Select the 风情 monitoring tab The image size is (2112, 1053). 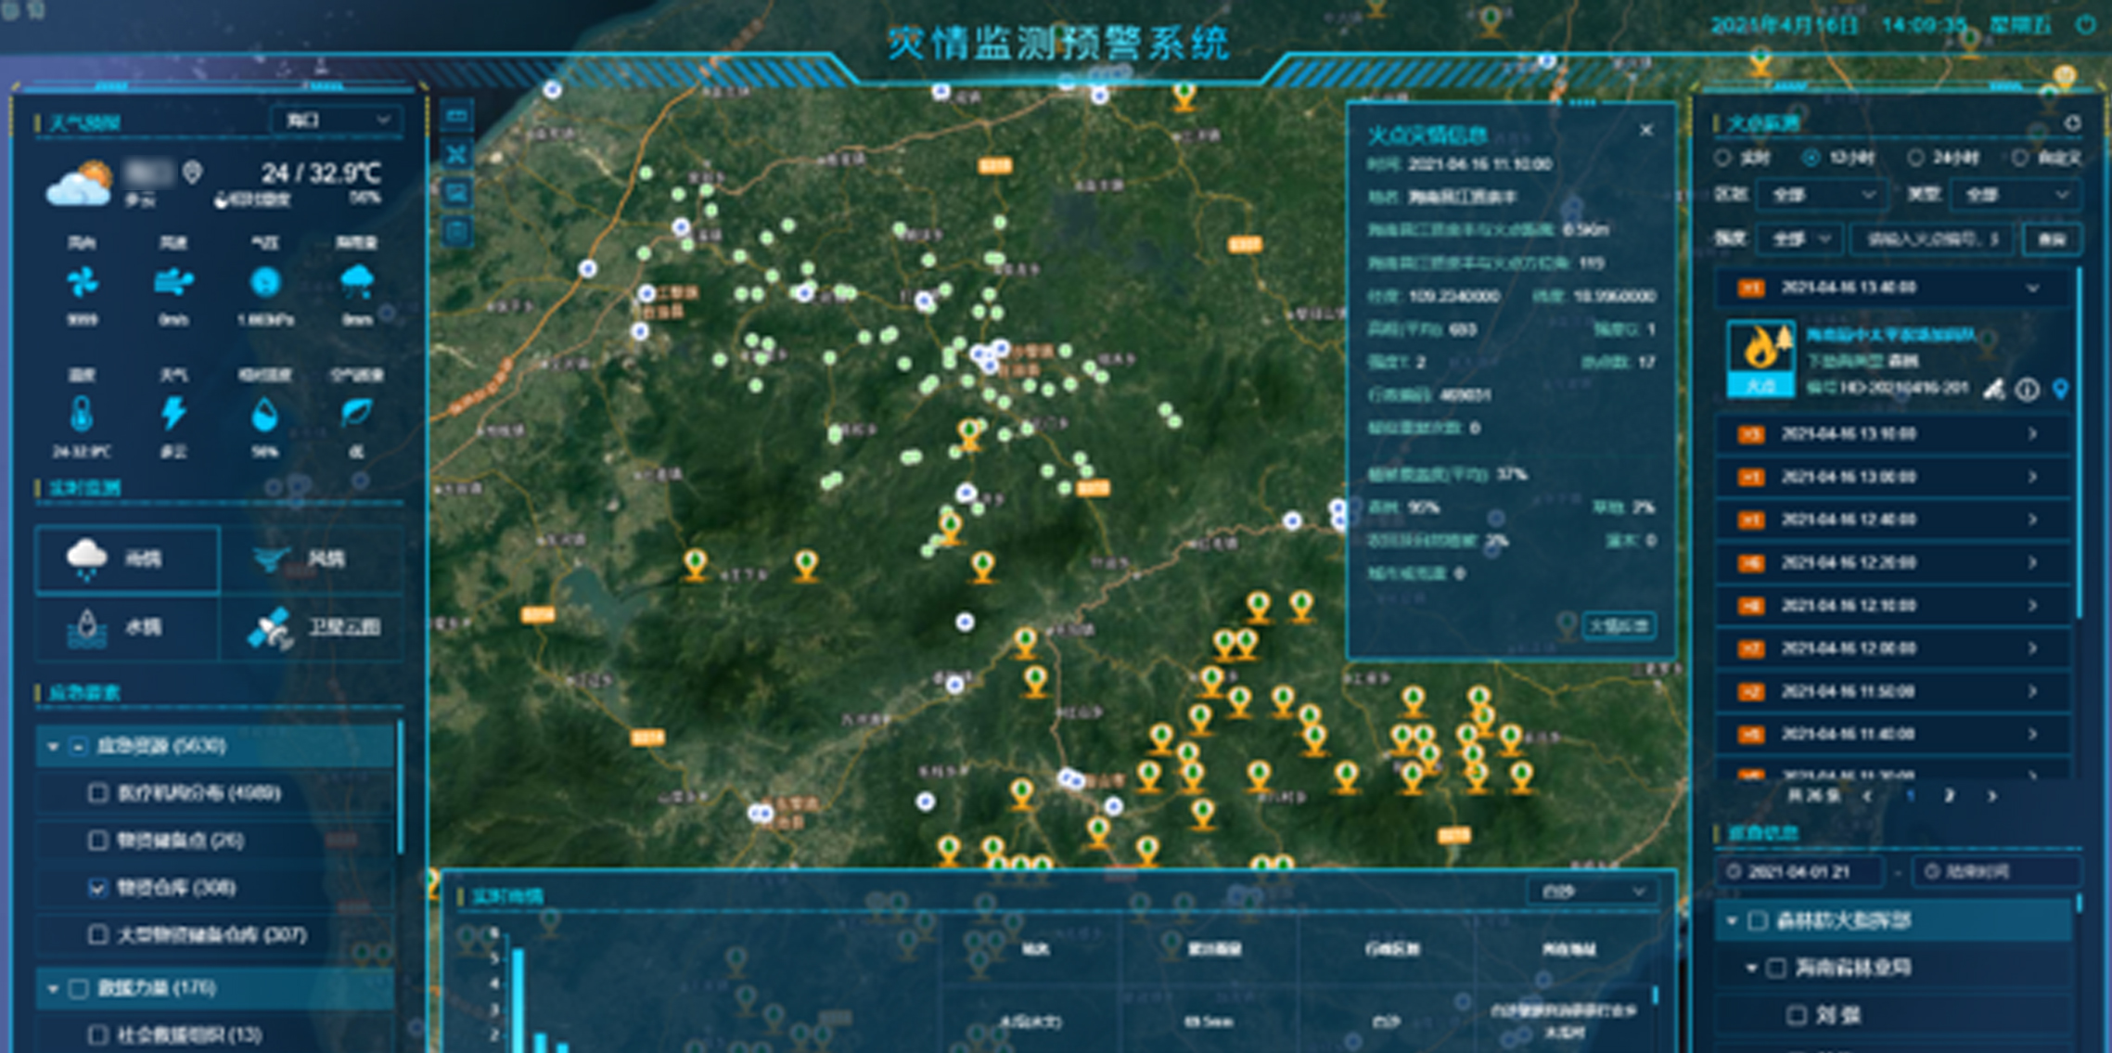[314, 559]
